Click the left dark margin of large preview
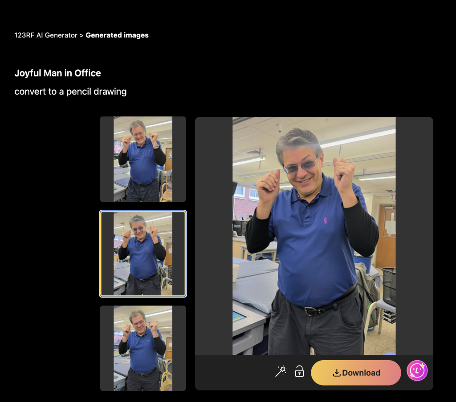Screen dimensions: 456x402 (214, 236)
